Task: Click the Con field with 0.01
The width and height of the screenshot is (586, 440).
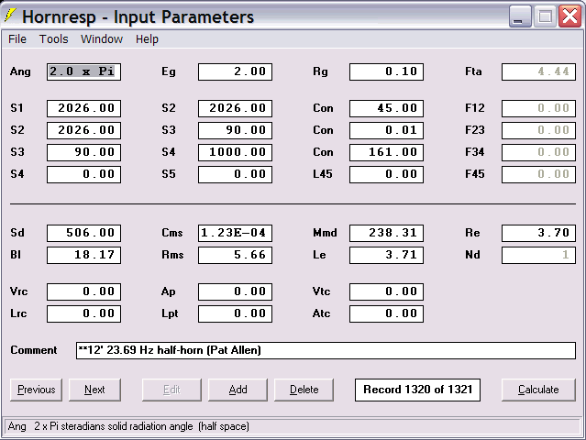Action: [386, 130]
